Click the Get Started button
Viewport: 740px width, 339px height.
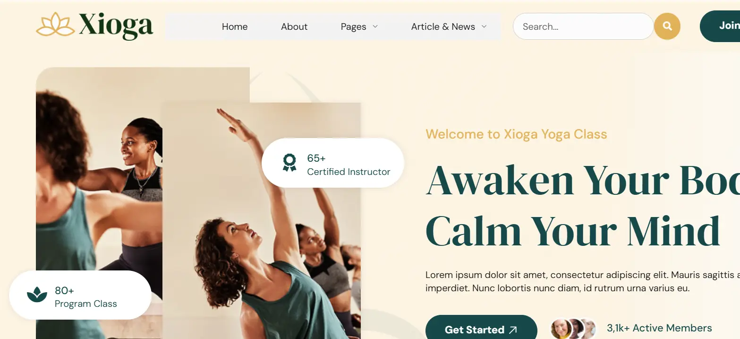click(481, 327)
